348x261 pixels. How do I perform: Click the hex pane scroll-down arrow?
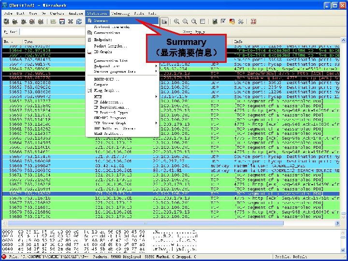[x=343, y=250]
